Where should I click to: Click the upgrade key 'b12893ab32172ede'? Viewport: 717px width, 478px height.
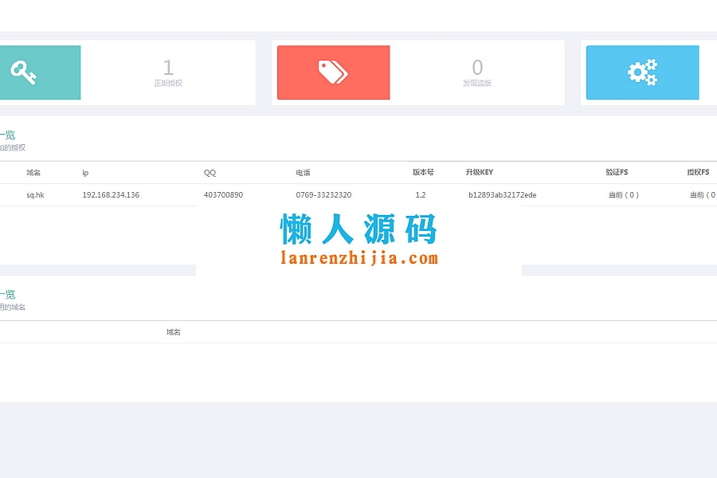coord(503,195)
